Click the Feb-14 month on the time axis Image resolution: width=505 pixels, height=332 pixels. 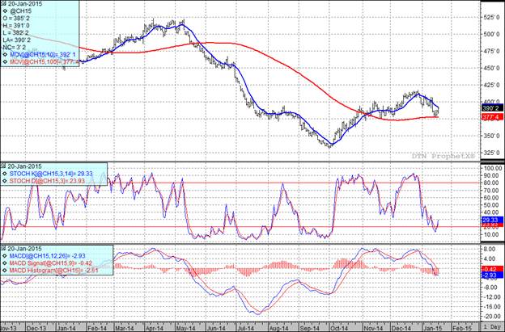tap(96, 329)
